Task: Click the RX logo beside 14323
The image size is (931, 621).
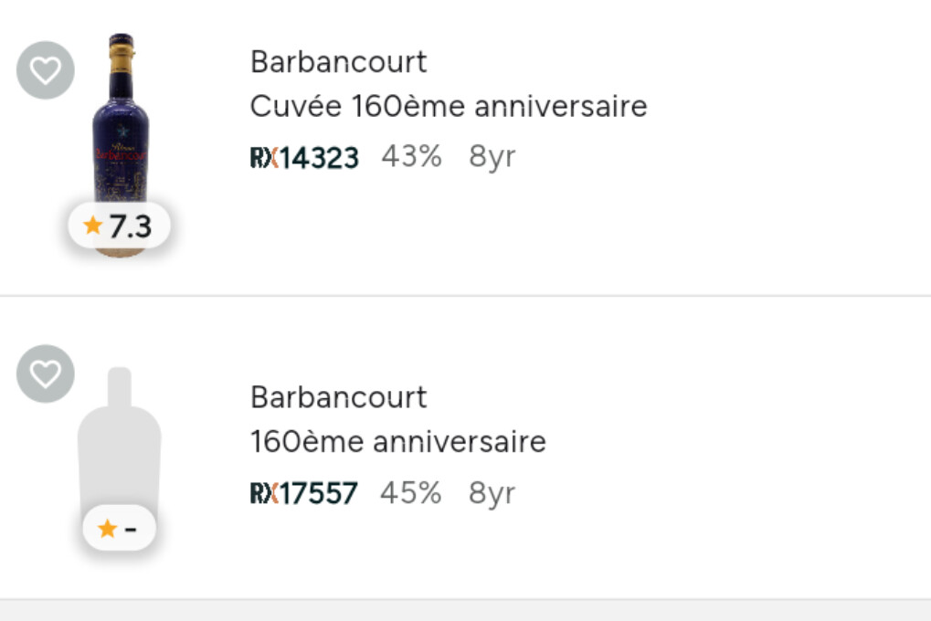Action: 262,158
